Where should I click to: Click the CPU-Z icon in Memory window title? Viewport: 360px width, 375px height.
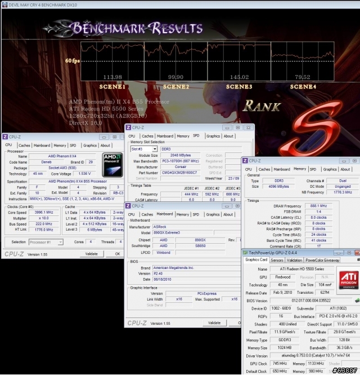(245, 161)
